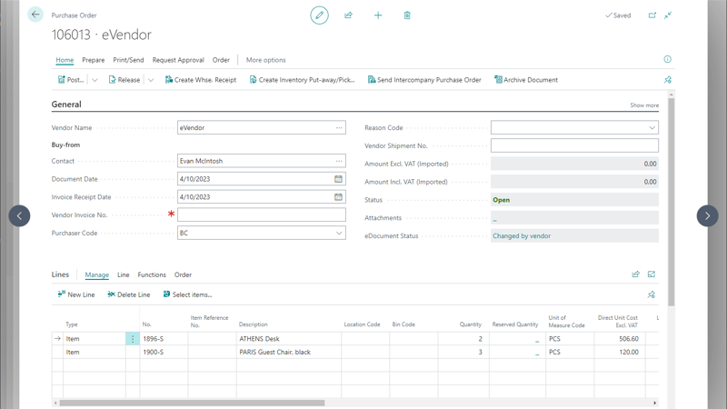Click the trash delete icon
727x409 pixels.
click(x=407, y=15)
